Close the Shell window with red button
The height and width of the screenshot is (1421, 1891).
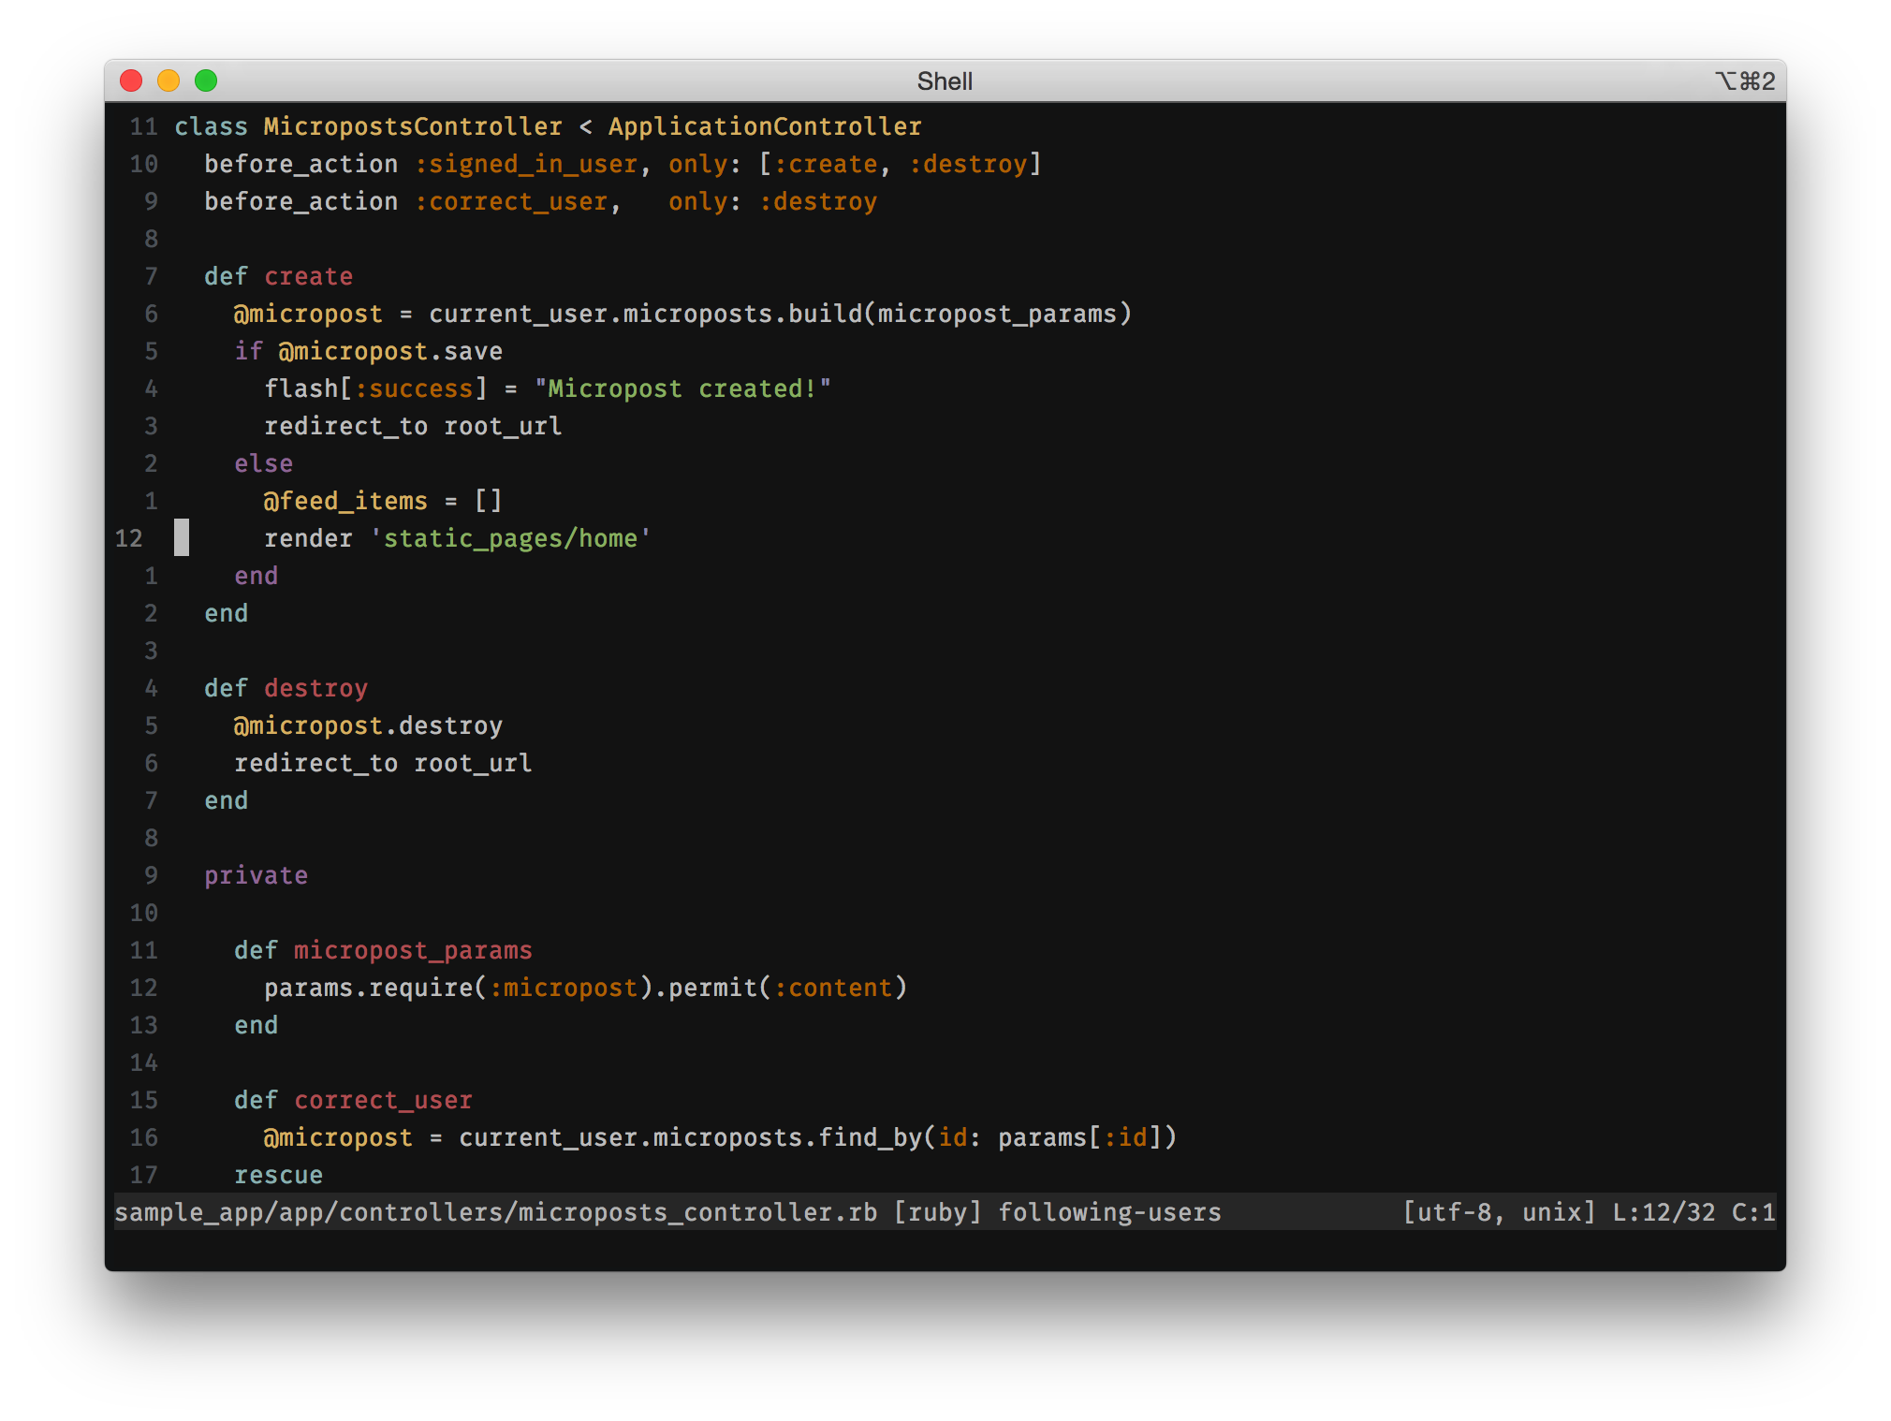(131, 81)
